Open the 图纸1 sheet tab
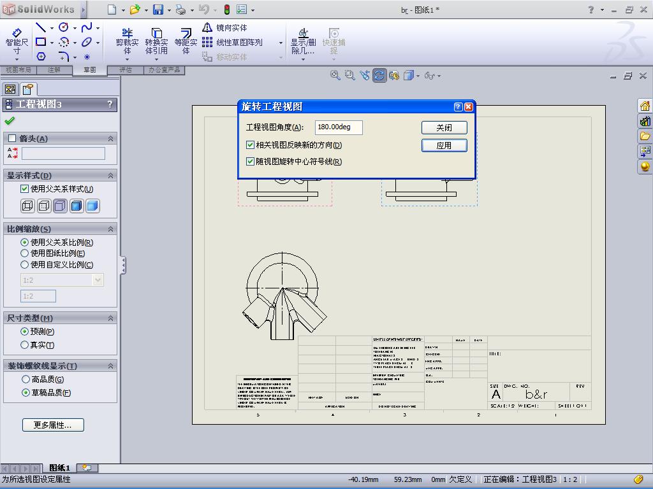This screenshot has height=489, width=653. [59, 468]
